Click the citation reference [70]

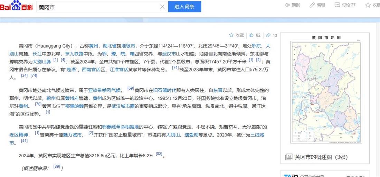(38, 104)
